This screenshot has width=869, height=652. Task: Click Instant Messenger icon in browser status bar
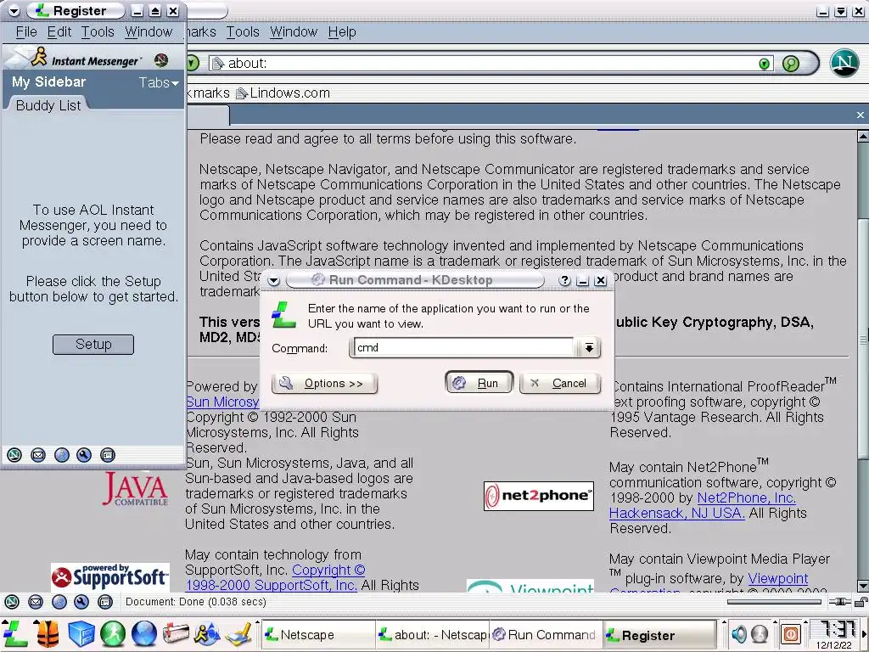[59, 602]
